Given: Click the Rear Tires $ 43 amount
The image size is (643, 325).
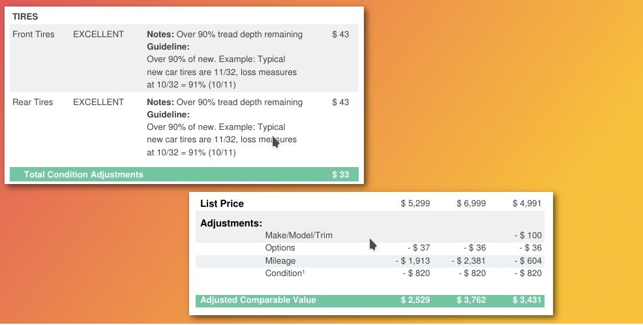Looking at the screenshot, I should tap(340, 102).
